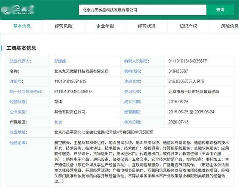239x189 pixels.
Task: Click the 统一社会信用代码 label
Action: click(26, 92)
